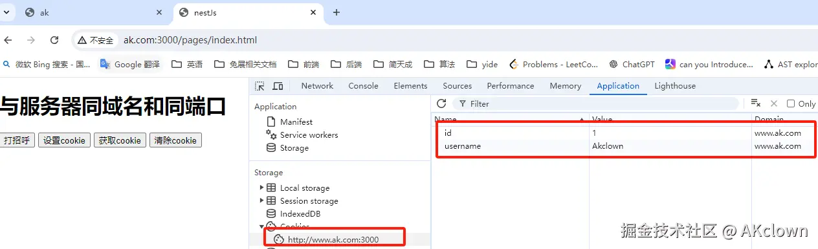
Task: Select the Application tab
Action: point(618,86)
